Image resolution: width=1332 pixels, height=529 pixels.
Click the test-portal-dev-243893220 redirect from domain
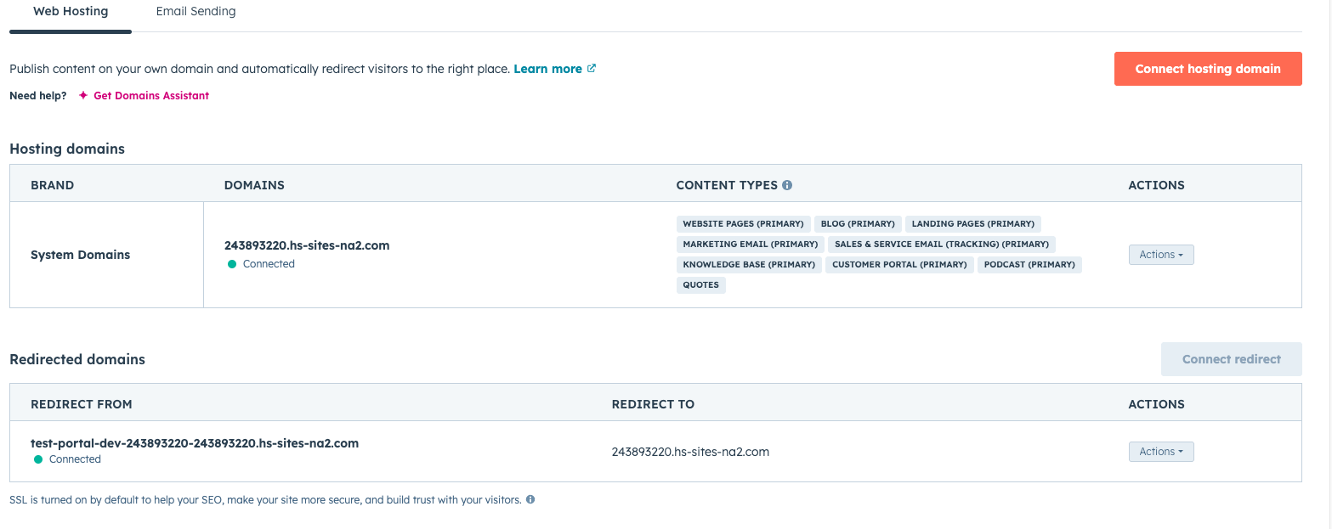point(195,443)
